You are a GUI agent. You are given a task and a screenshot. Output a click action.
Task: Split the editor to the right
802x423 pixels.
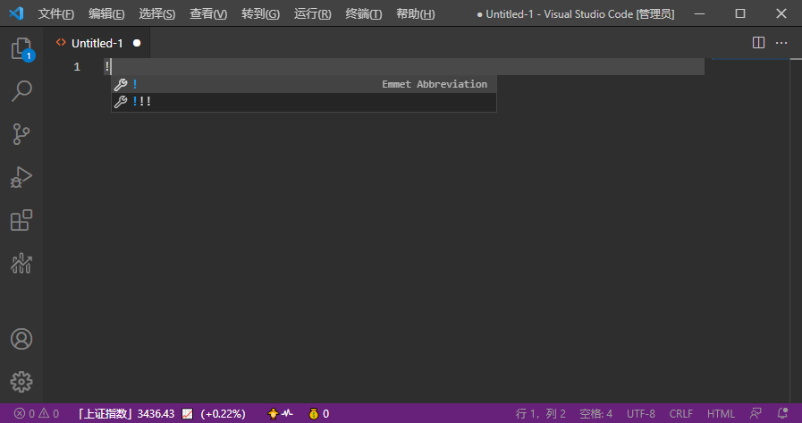758,43
